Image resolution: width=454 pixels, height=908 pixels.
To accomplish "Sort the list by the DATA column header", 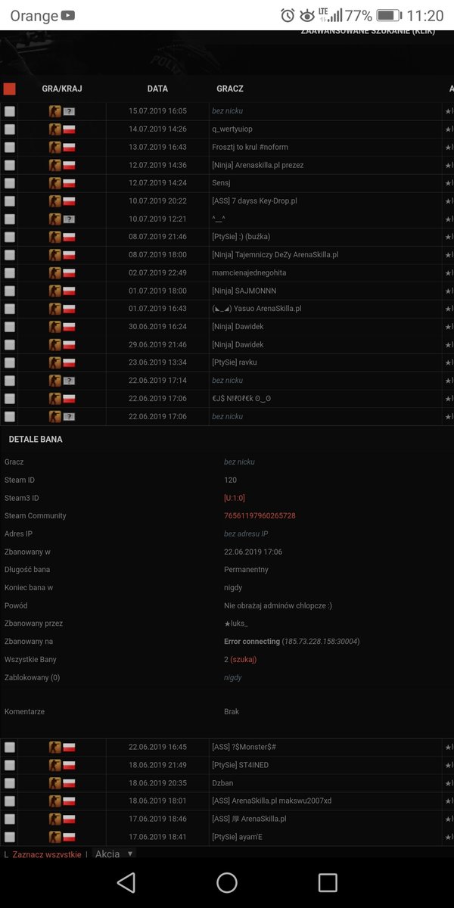I will [x=157, y=89].
